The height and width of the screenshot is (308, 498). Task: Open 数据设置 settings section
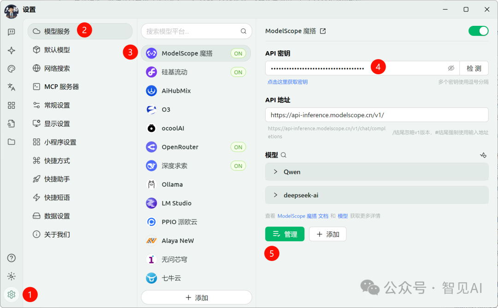80,216
